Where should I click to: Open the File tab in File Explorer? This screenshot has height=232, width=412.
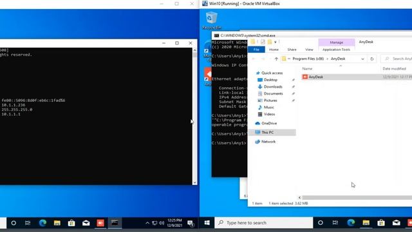pyautogui.click(x=256, y=50)
